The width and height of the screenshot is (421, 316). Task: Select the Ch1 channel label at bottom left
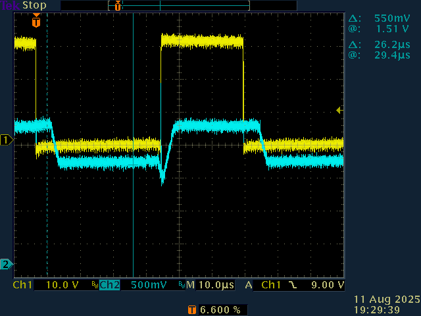pyautogui.click(x=22, y=285)
